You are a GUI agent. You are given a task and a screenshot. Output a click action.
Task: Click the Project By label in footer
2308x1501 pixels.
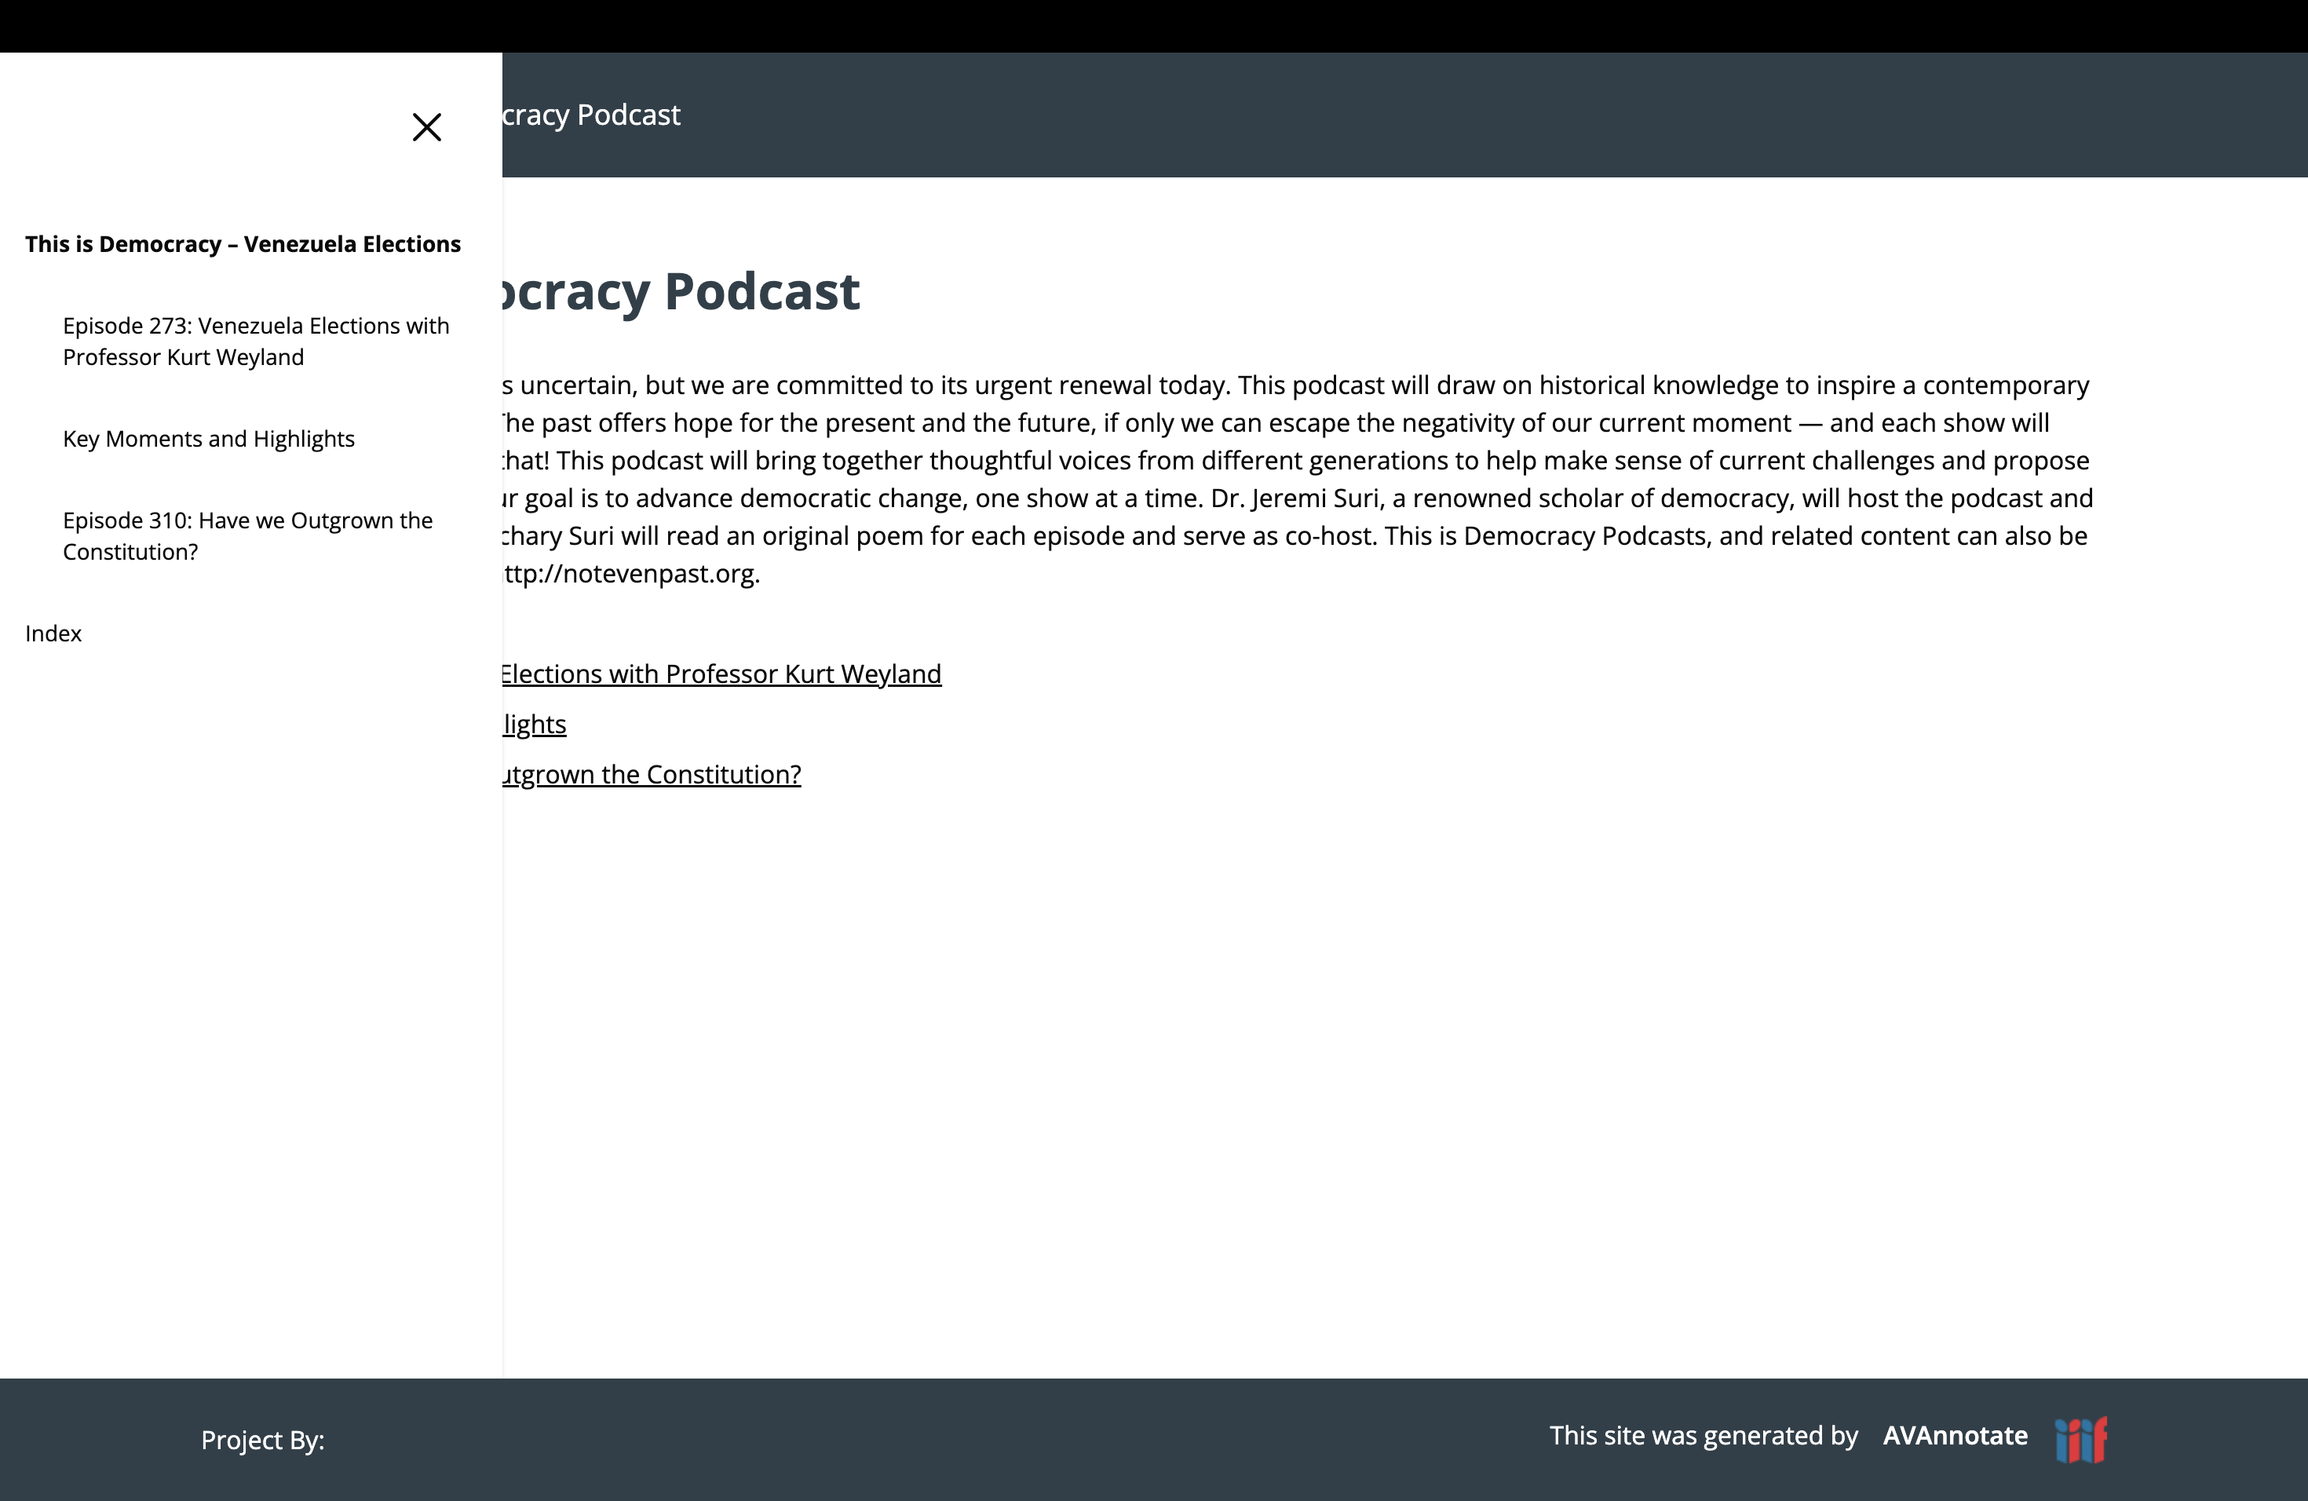tap(262, 1441)
